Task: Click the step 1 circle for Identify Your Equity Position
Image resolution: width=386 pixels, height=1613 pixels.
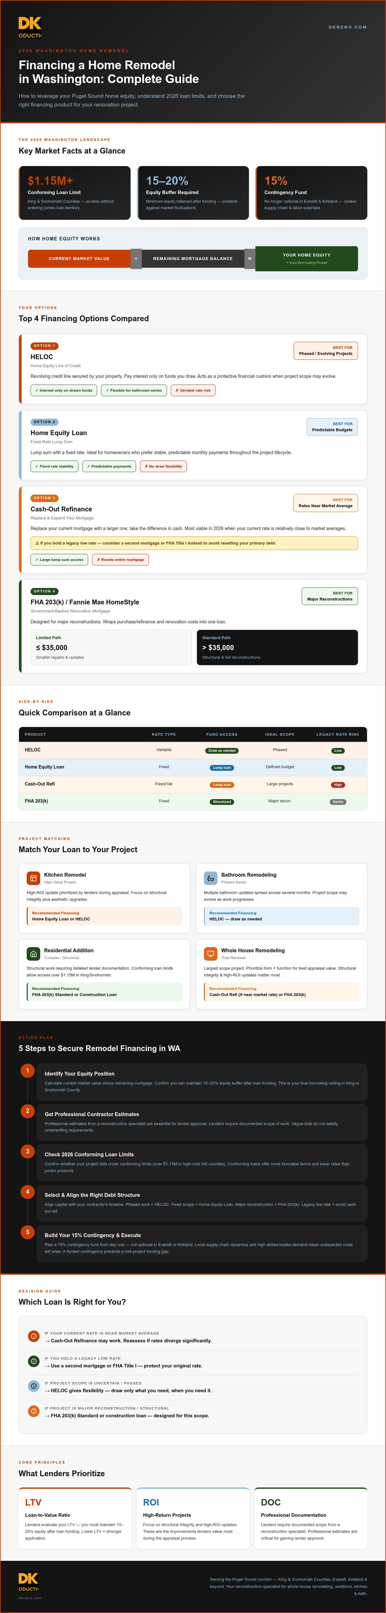Action: 28,1071
